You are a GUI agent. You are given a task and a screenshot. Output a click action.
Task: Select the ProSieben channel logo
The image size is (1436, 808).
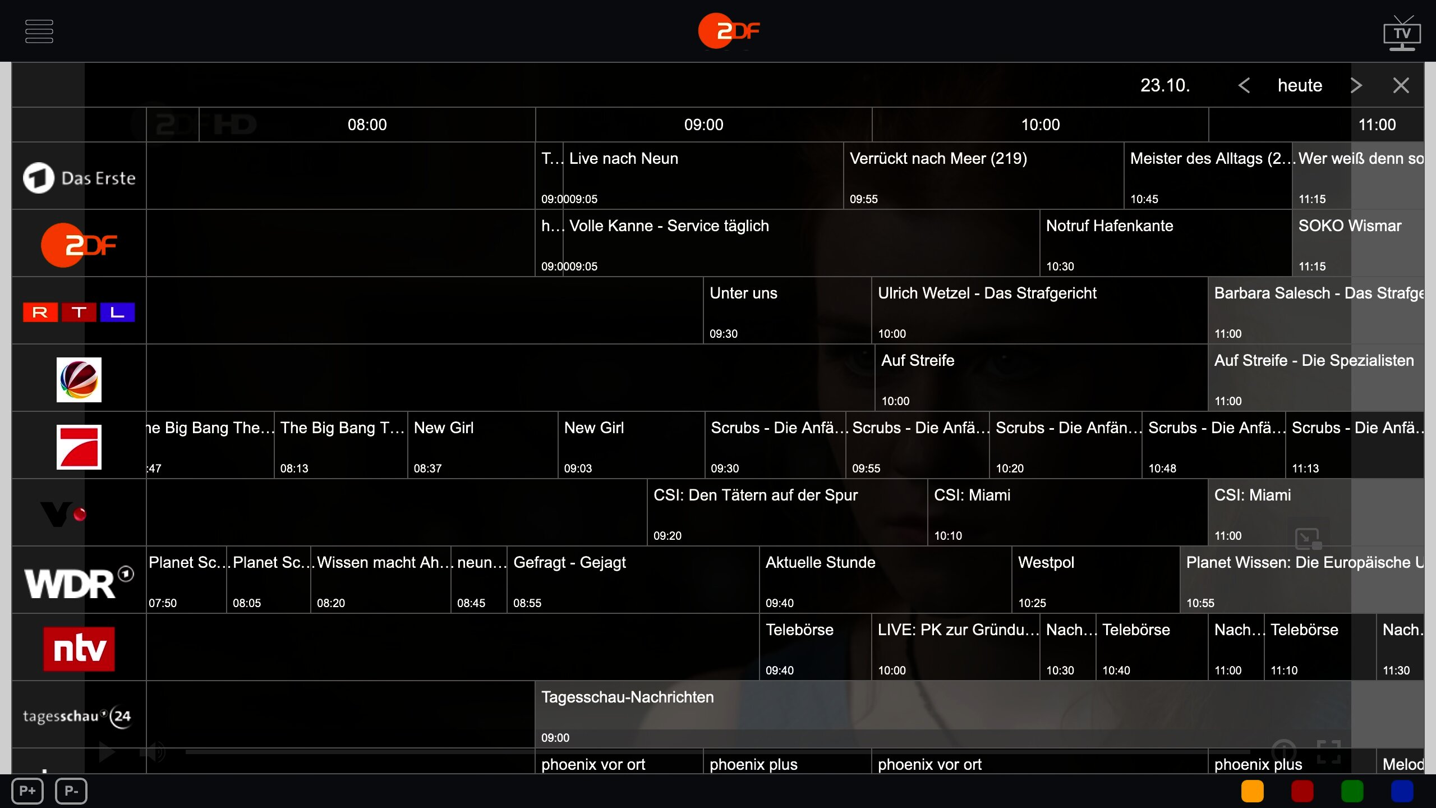[x=79, y=447]
